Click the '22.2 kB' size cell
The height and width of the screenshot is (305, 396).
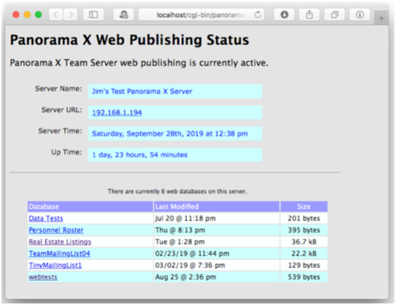click(x=304, y=254)
